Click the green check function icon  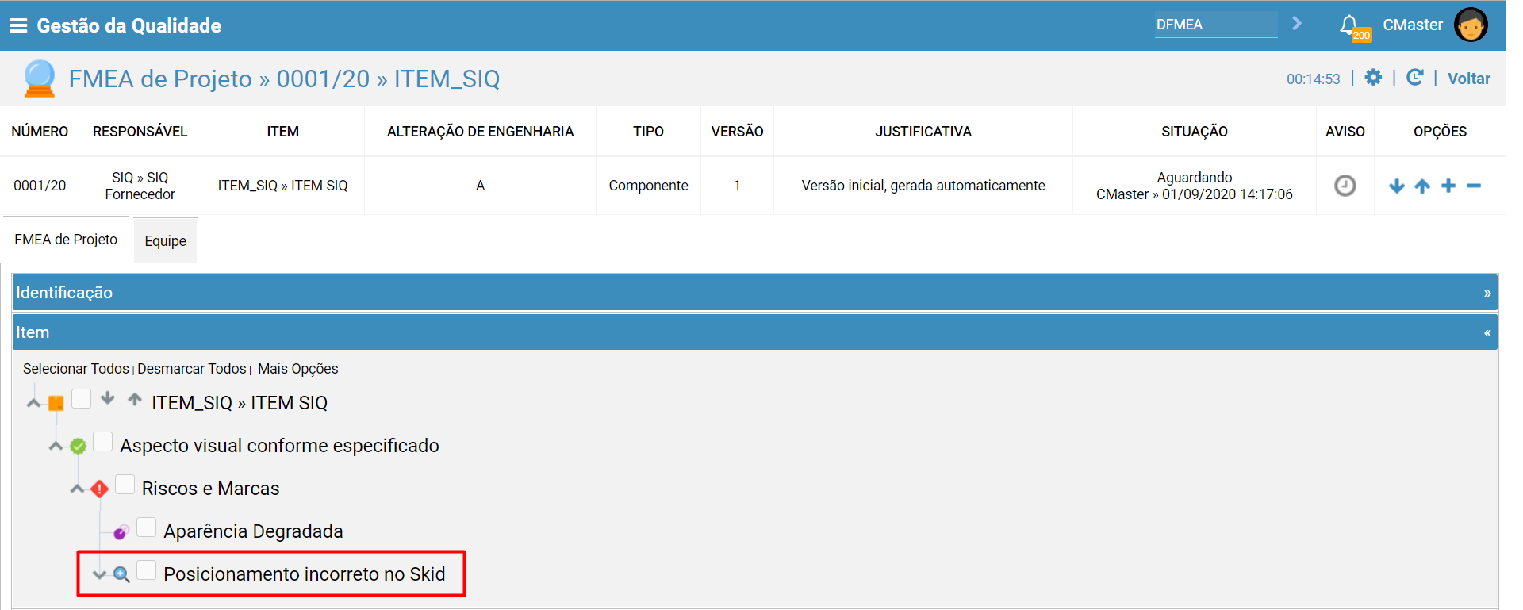[x=78, y=446]
